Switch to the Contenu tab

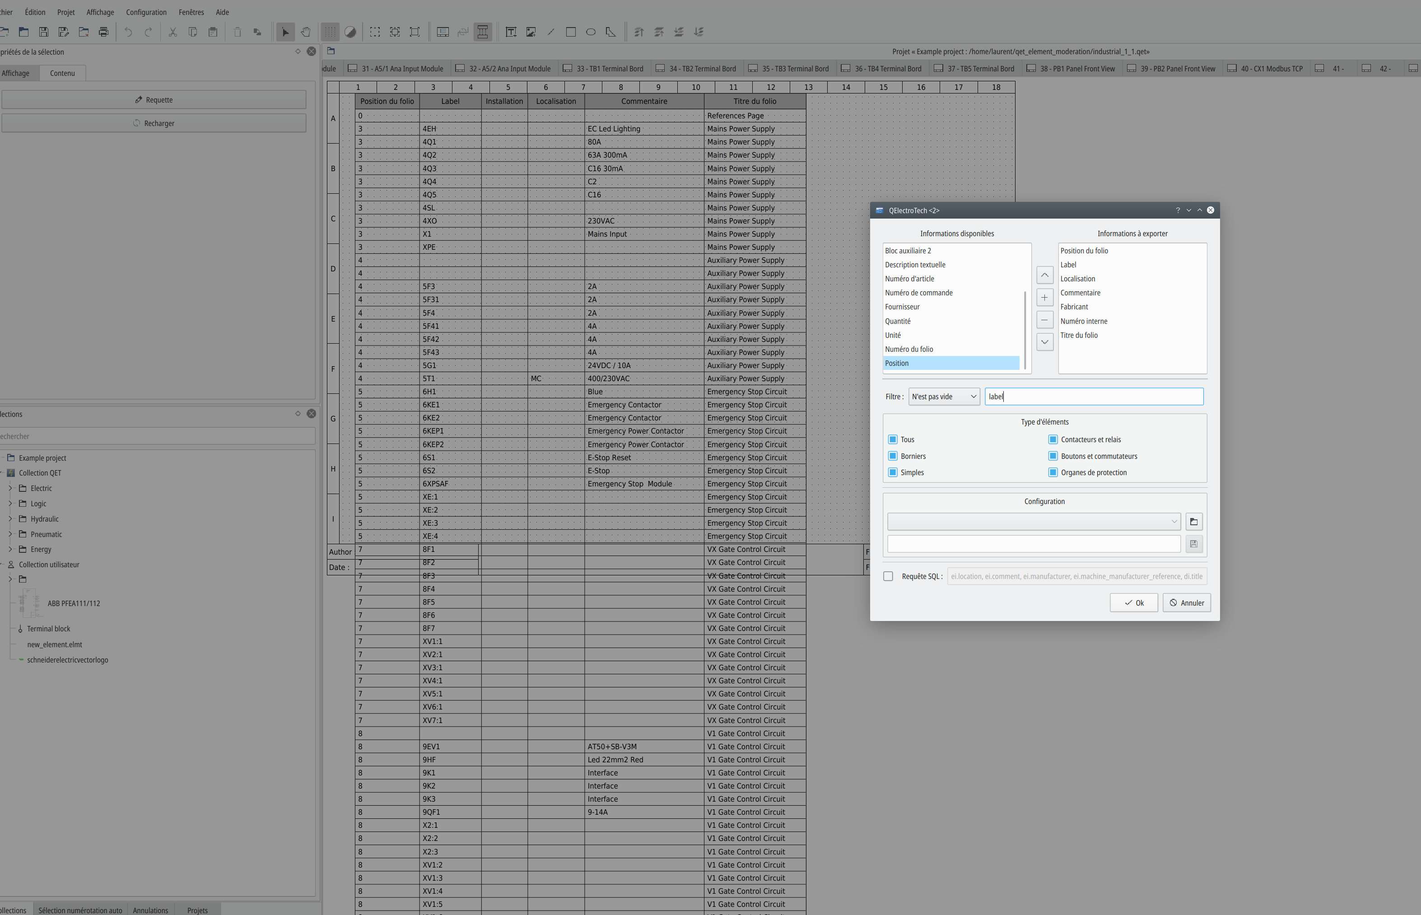(x=62, y=73)
